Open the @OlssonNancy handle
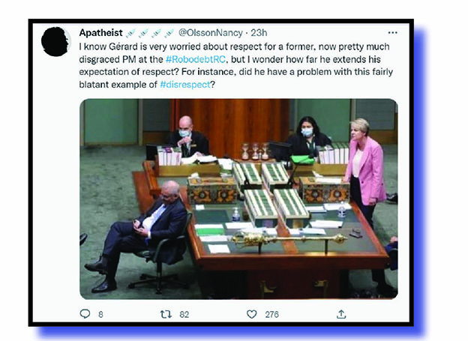468x341 pixels. click(x=211, y=32)
